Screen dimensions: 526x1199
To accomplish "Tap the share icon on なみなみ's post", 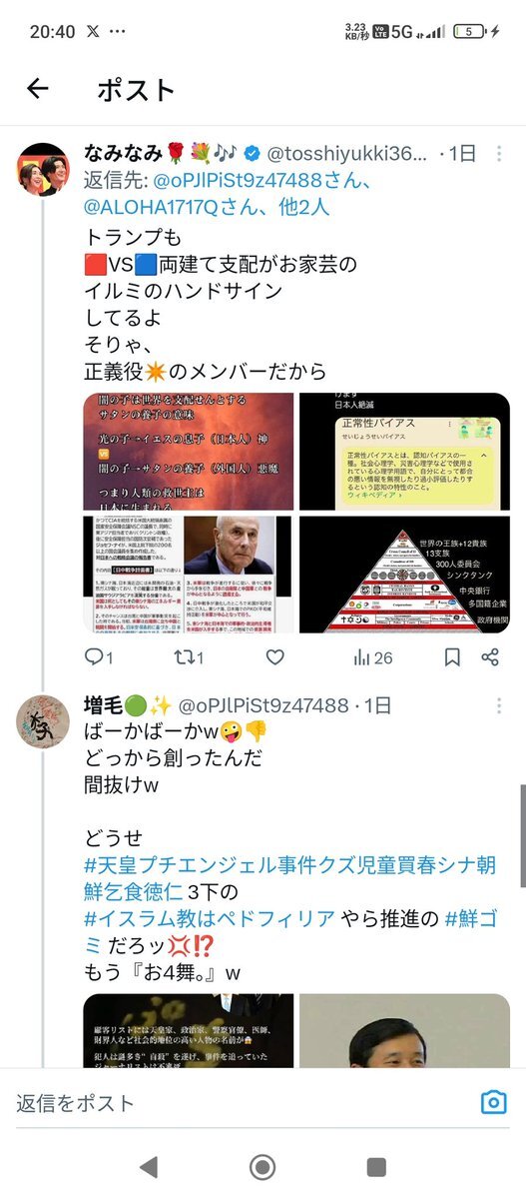I will [x=490, y=657].
